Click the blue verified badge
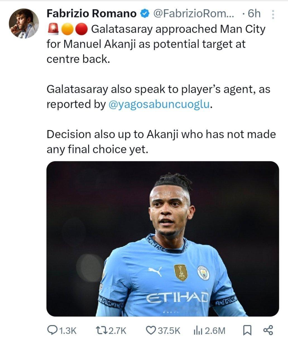The image size is (288, 342). click(x=145, y=14)
